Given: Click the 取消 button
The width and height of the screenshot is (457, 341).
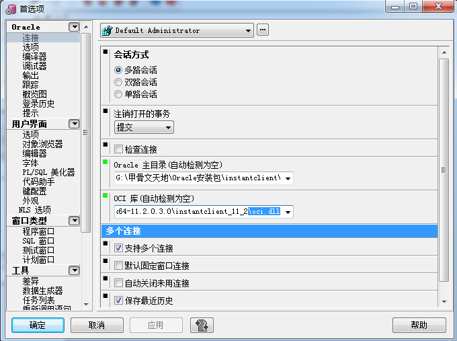Looking at the screenshot, I should click(x=97, y=325).
